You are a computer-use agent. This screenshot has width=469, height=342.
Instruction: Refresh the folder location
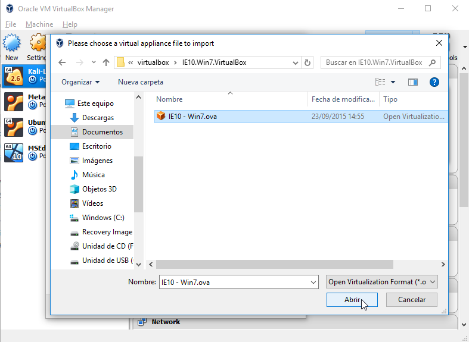tap(308, 62)
